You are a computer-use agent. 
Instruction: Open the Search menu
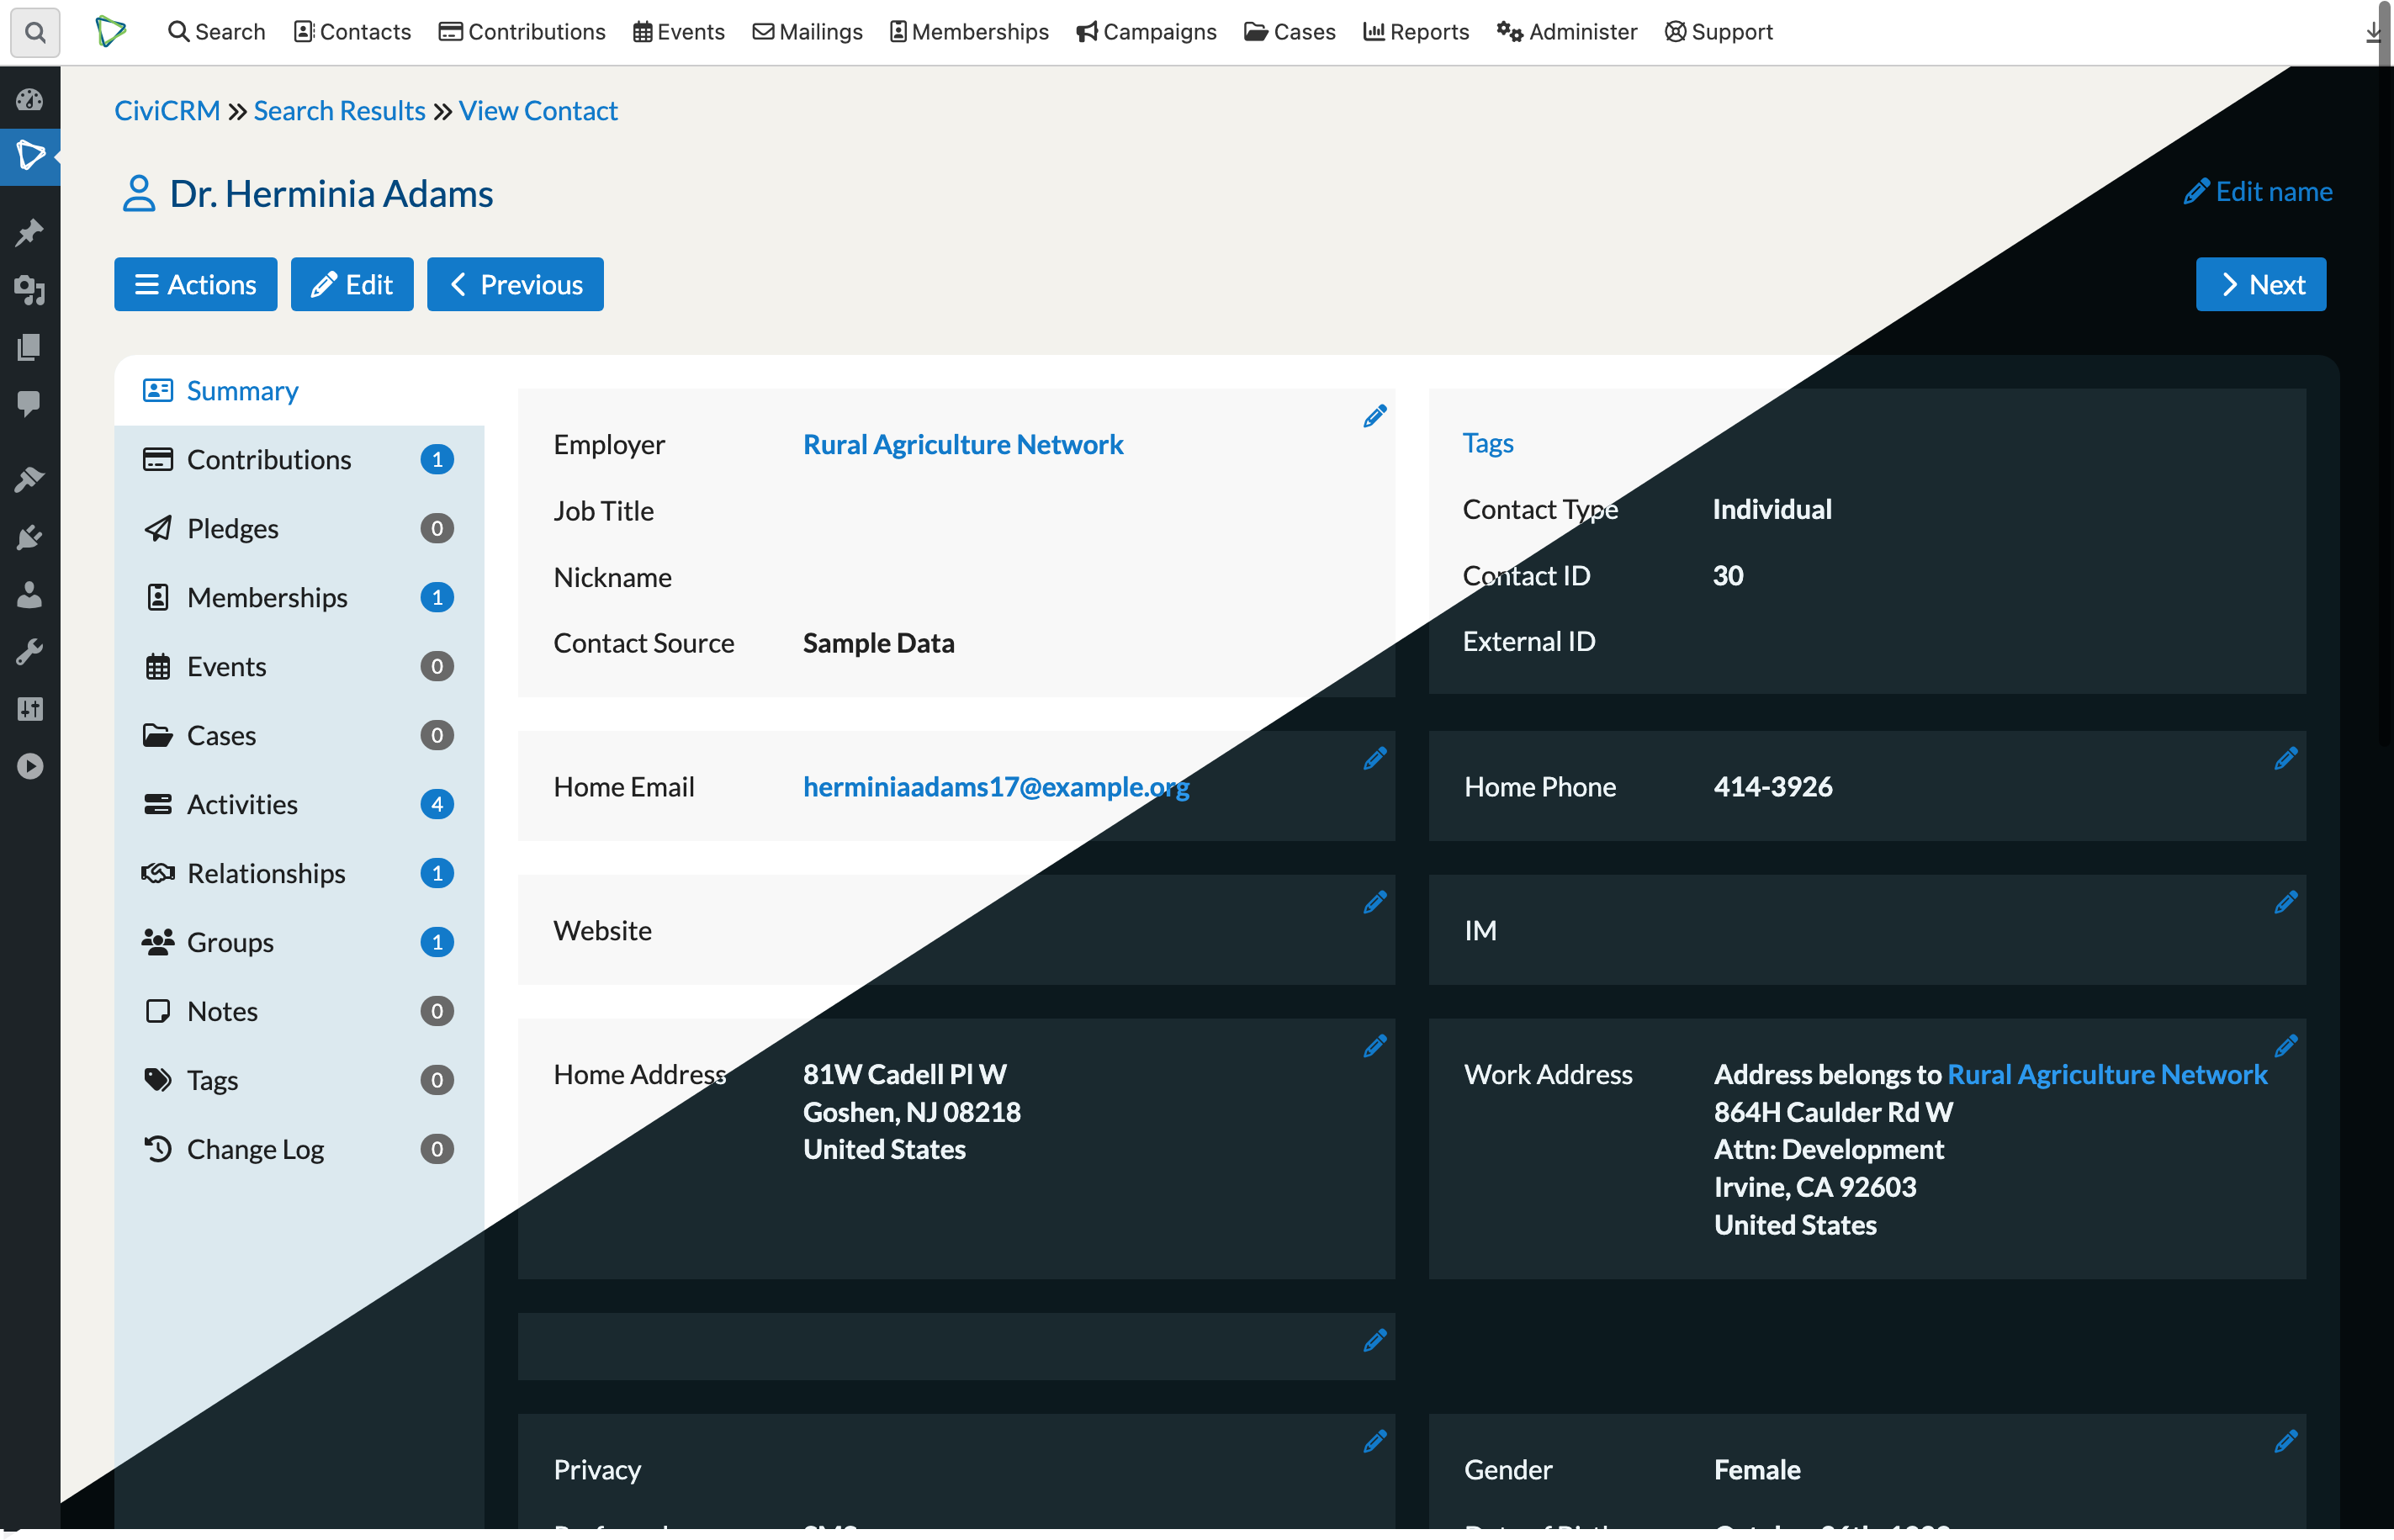click(216, 32)
